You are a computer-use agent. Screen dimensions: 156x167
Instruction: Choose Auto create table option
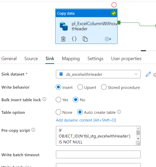point(80,112)
